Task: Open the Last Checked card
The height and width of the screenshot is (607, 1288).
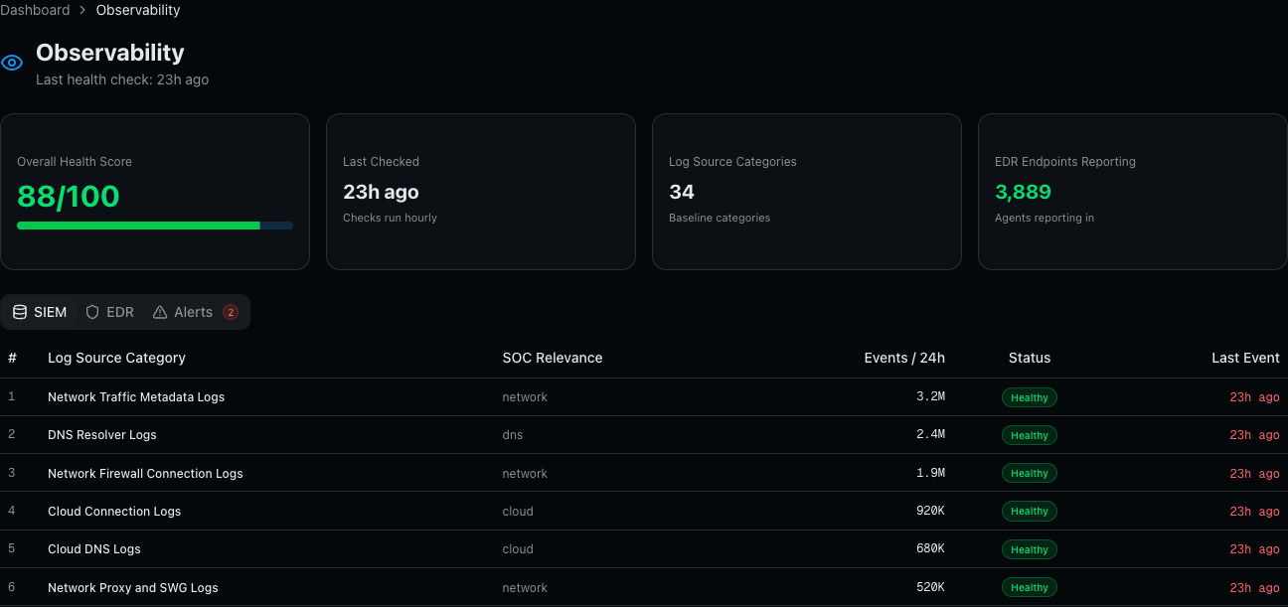Action: [x=481, y=192]
